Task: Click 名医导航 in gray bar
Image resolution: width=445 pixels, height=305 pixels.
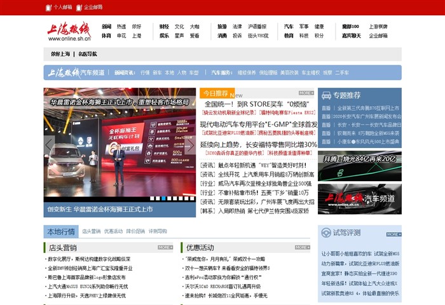Action: [x=88, y=54]
